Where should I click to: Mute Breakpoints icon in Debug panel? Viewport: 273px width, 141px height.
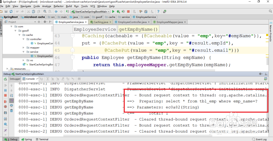pyautogui.click(x=5, y=106)
